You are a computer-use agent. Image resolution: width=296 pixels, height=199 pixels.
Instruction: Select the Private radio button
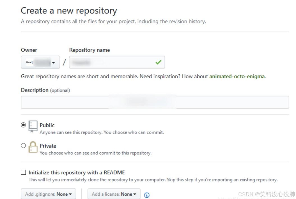[x=24, y=145]
